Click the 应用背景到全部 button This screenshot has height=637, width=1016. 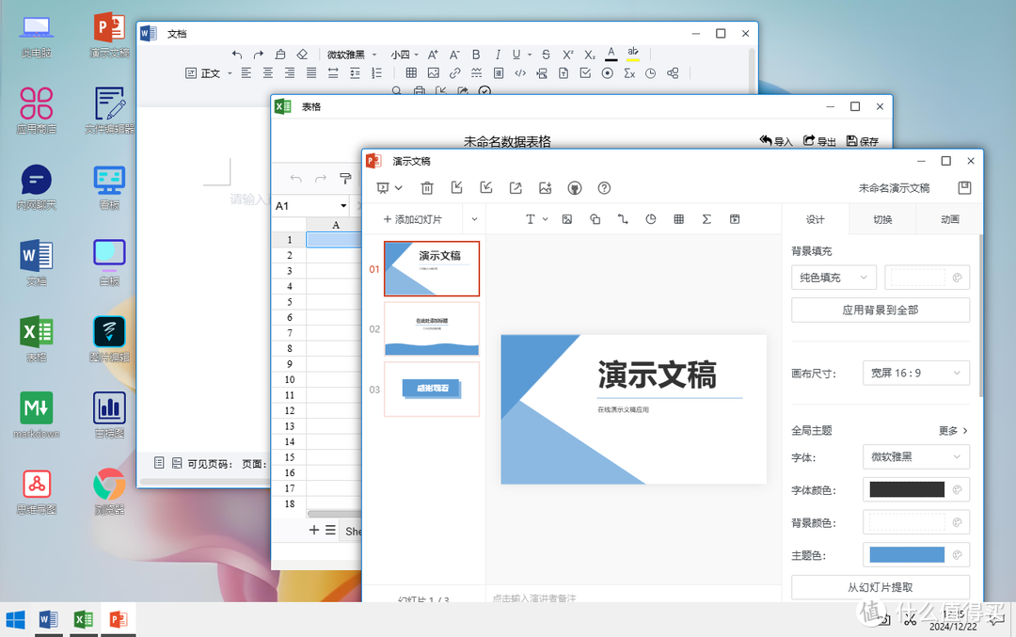pyautogui.click(x=880, y=310)
